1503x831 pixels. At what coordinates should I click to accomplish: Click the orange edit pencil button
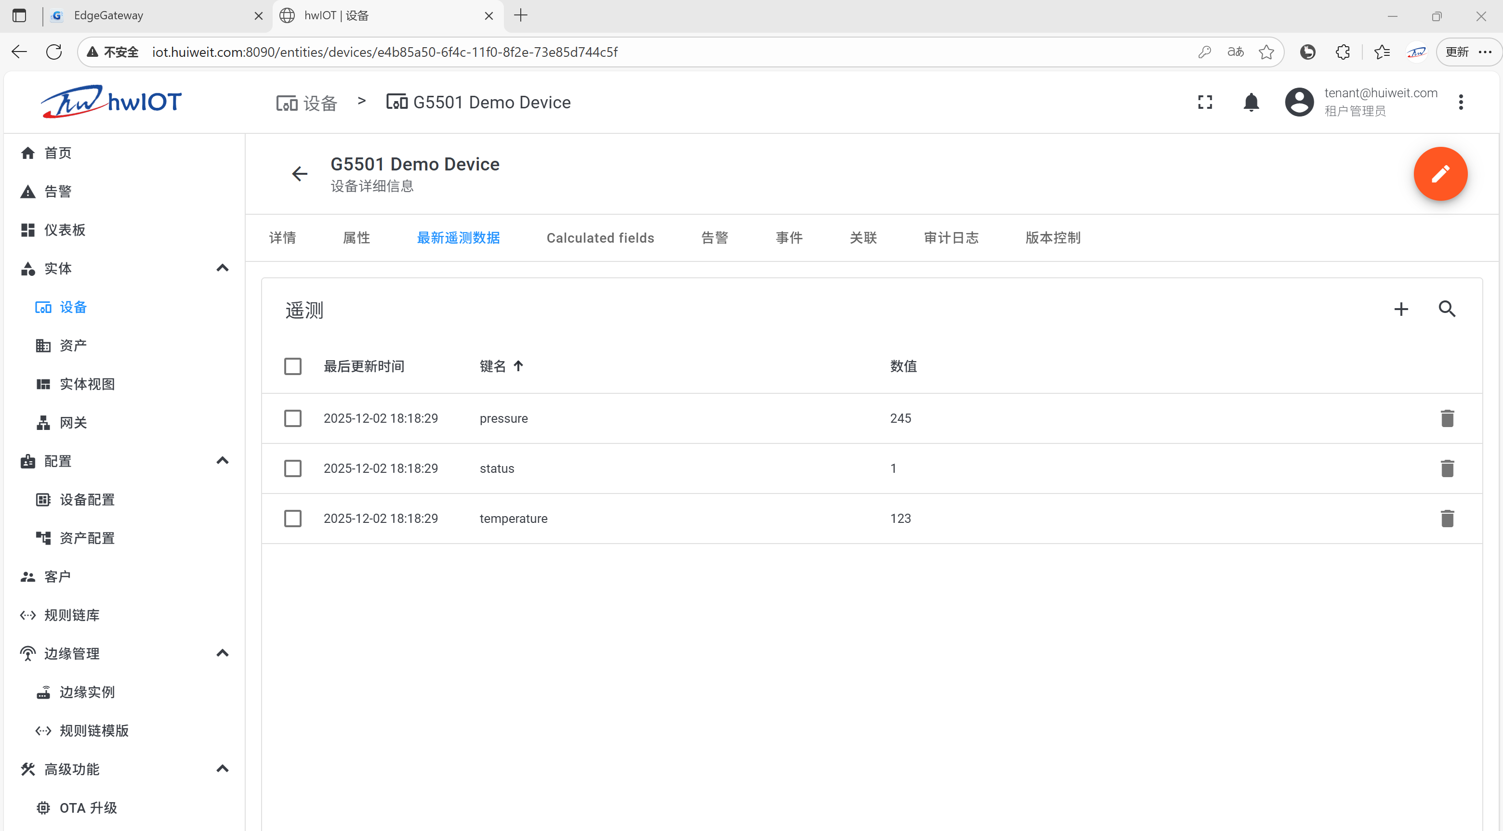click(1439, 174)
